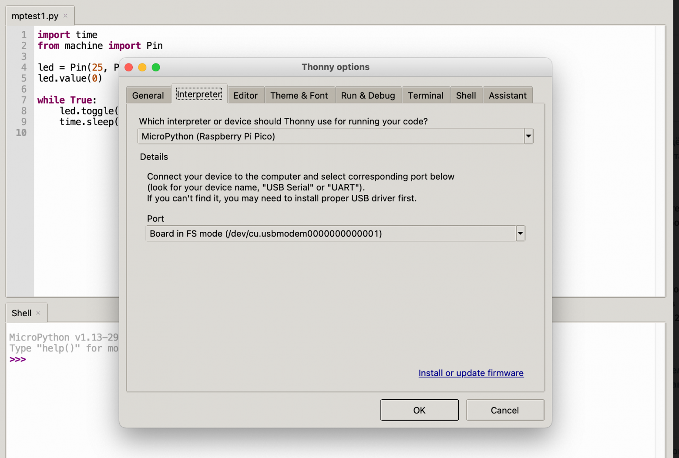Minimize Thonny options with yellow button
Viewport: 679px width, 458px height.
click(142, 67)
